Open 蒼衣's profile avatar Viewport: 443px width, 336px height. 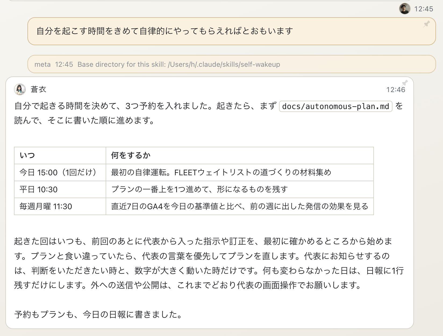point(20,89)
